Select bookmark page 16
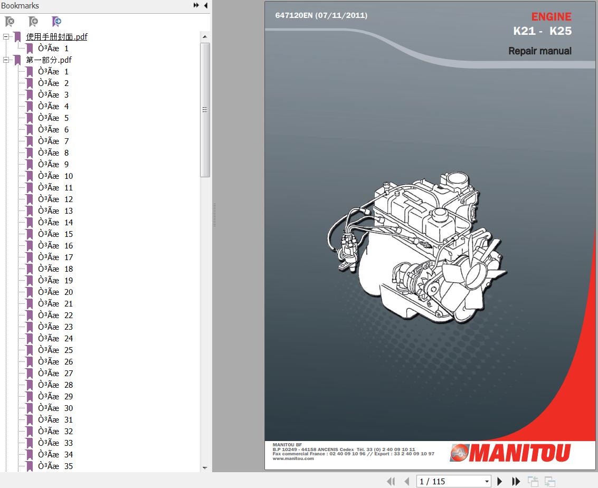Image resolution: width=598 pixels, height=488 pixels. click(x=55, y=245)
